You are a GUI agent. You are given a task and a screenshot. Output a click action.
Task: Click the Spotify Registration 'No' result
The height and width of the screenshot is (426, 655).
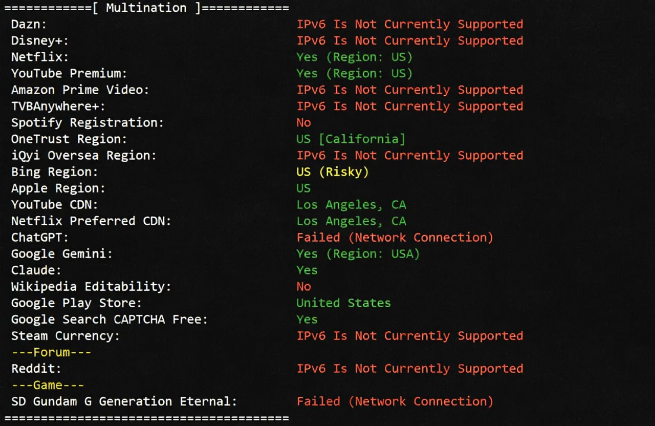304,122
